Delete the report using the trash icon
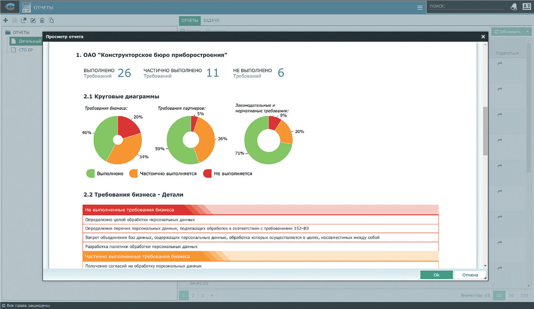Screen dimensions: 534x309 point(42,20)
